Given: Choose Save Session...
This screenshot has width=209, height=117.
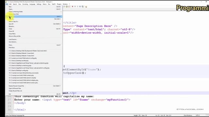Looking at the screenshot, I should 34,42.
